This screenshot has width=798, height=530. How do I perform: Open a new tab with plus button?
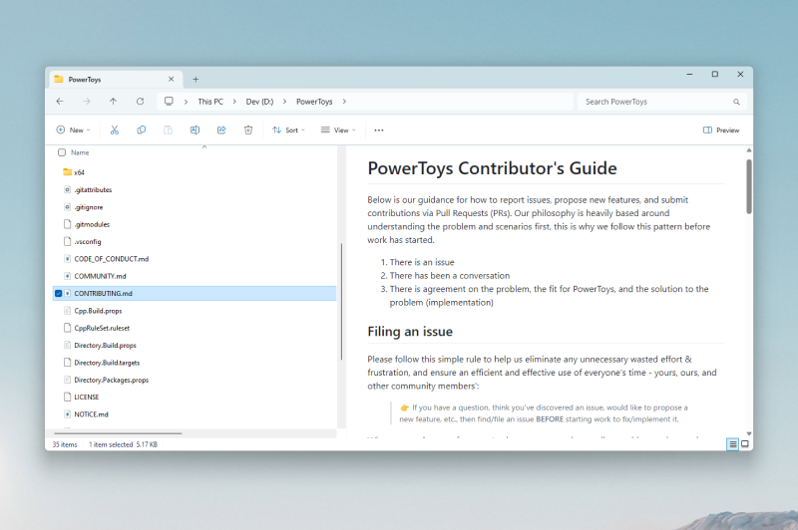pos(196,79)
